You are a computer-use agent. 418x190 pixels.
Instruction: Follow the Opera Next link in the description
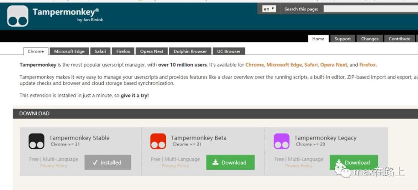click(334, 65)
